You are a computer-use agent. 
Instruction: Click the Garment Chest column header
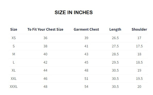(86, 29)
